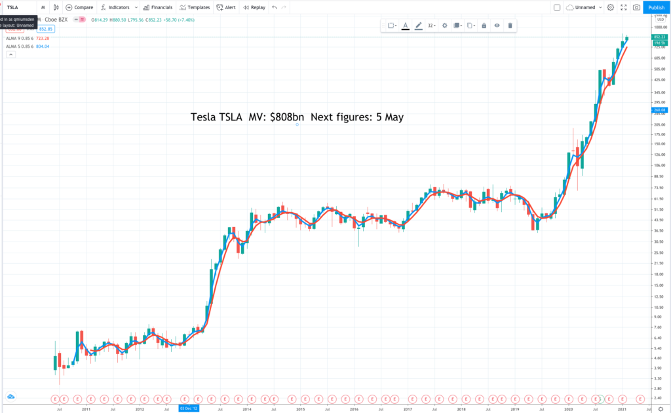The width and height of the screenshot is (671, 413).
Task: Change the text color (A) swatch
Action: coord(405,26)
